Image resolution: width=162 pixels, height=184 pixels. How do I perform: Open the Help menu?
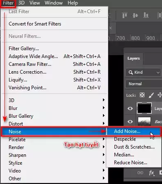(x=73, y=3)
